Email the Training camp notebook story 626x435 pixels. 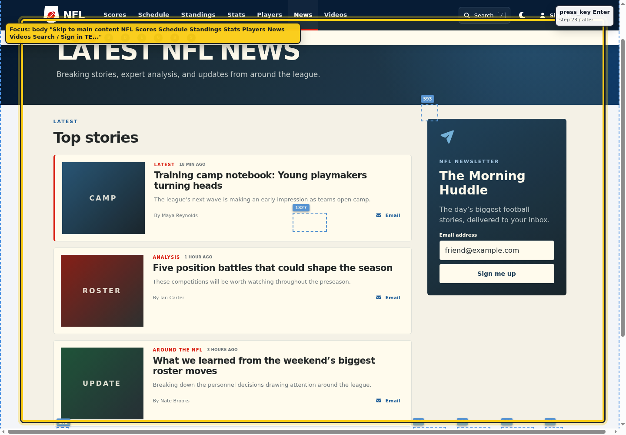click(x=388, y=215)
